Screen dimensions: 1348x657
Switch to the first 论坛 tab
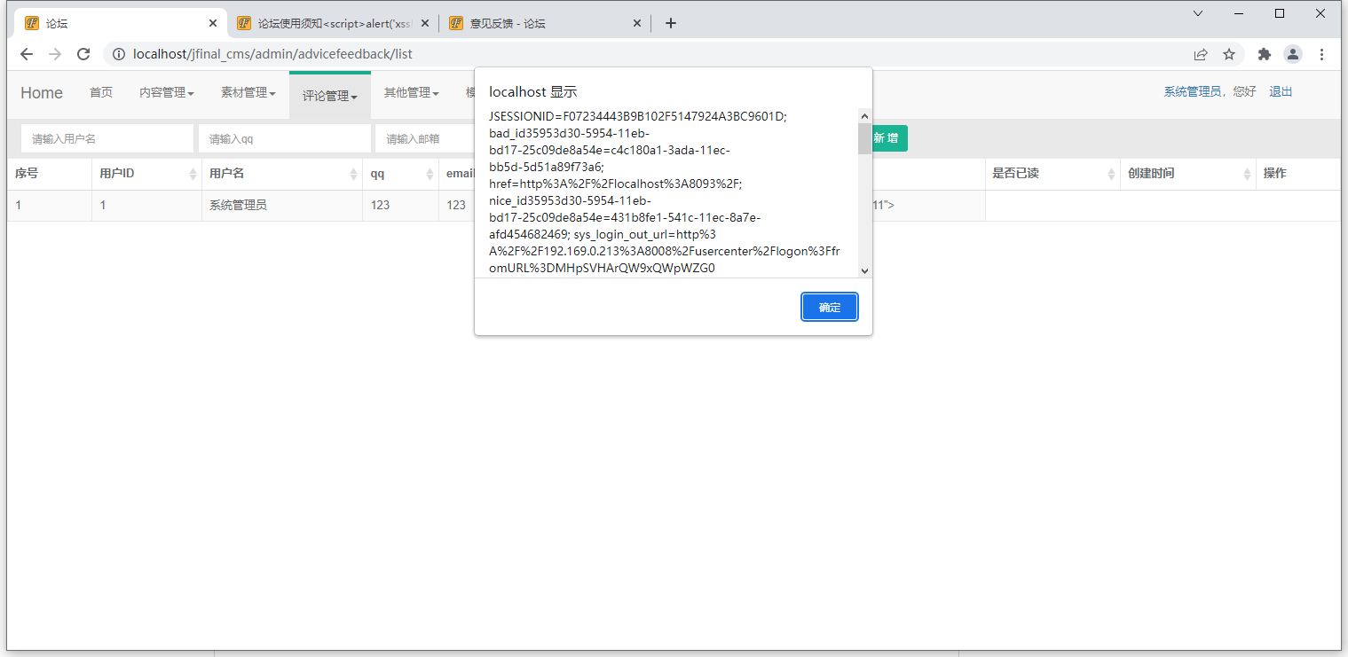pos(121,23)
